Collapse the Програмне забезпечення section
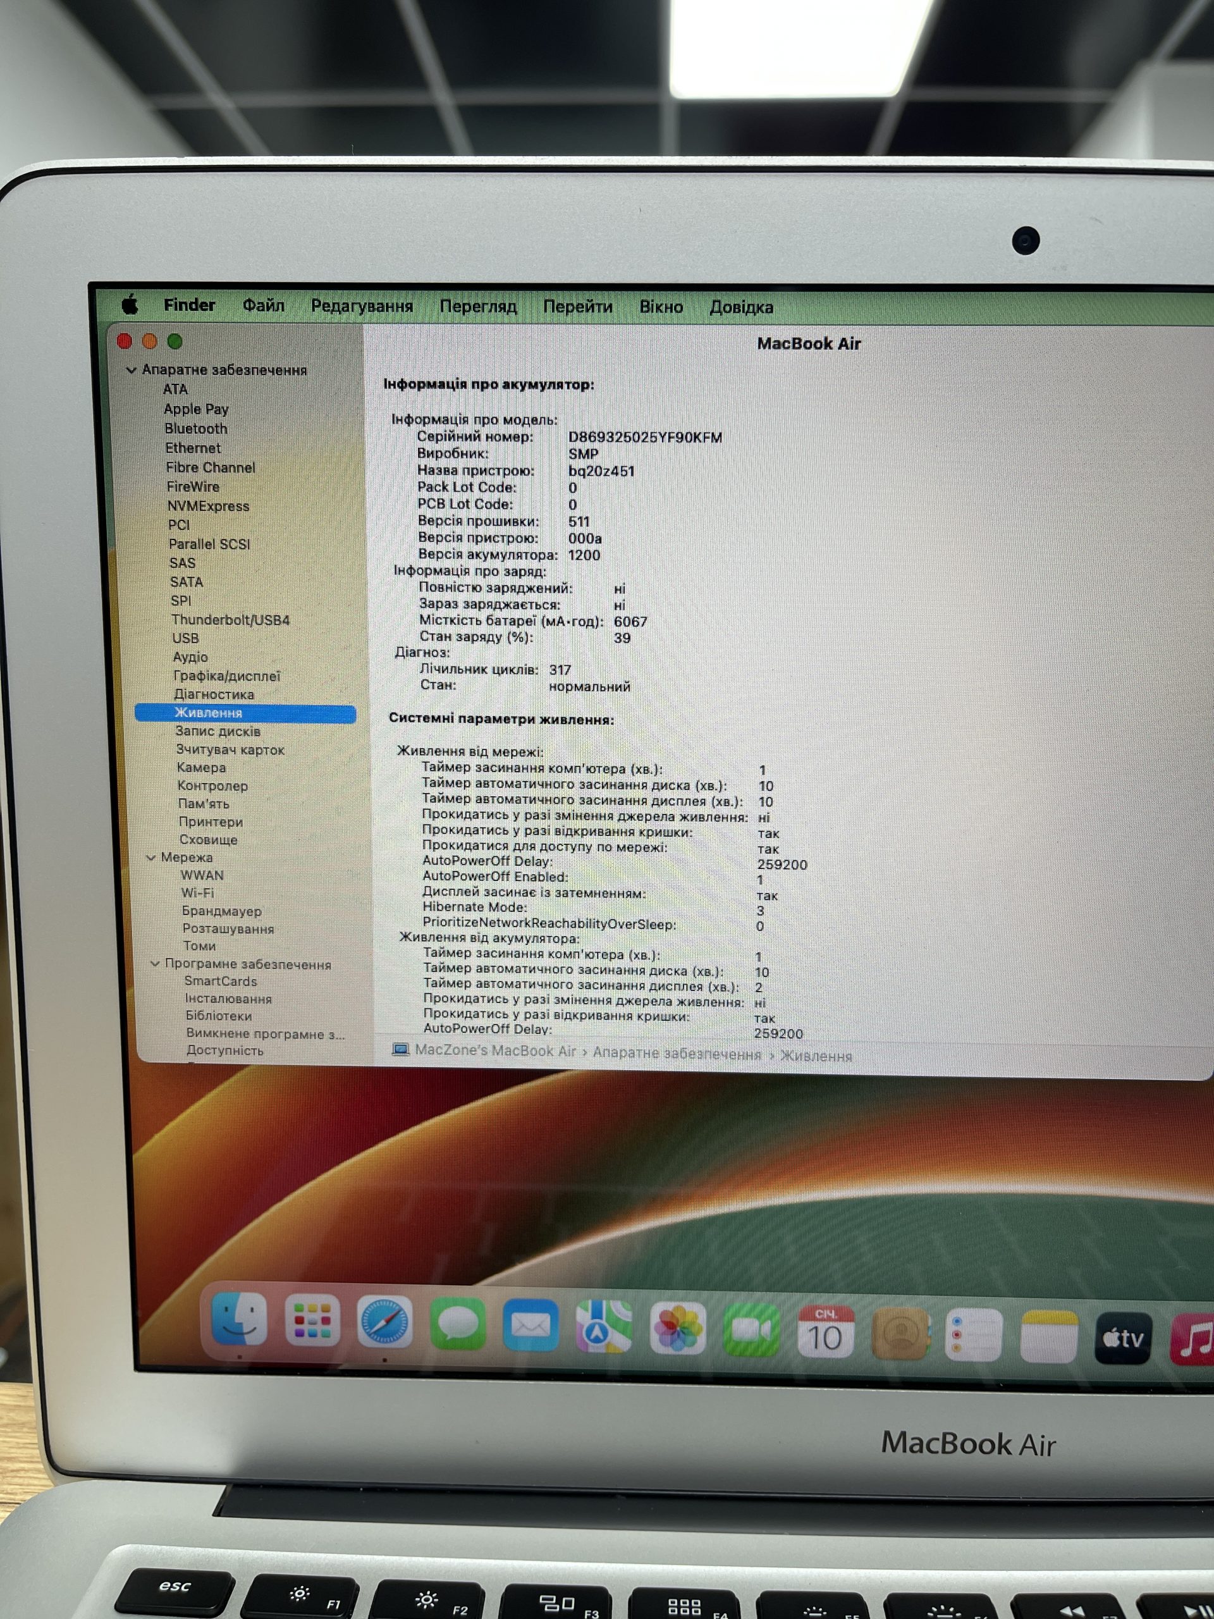Screen dimensions: 1214x1619 154,964
